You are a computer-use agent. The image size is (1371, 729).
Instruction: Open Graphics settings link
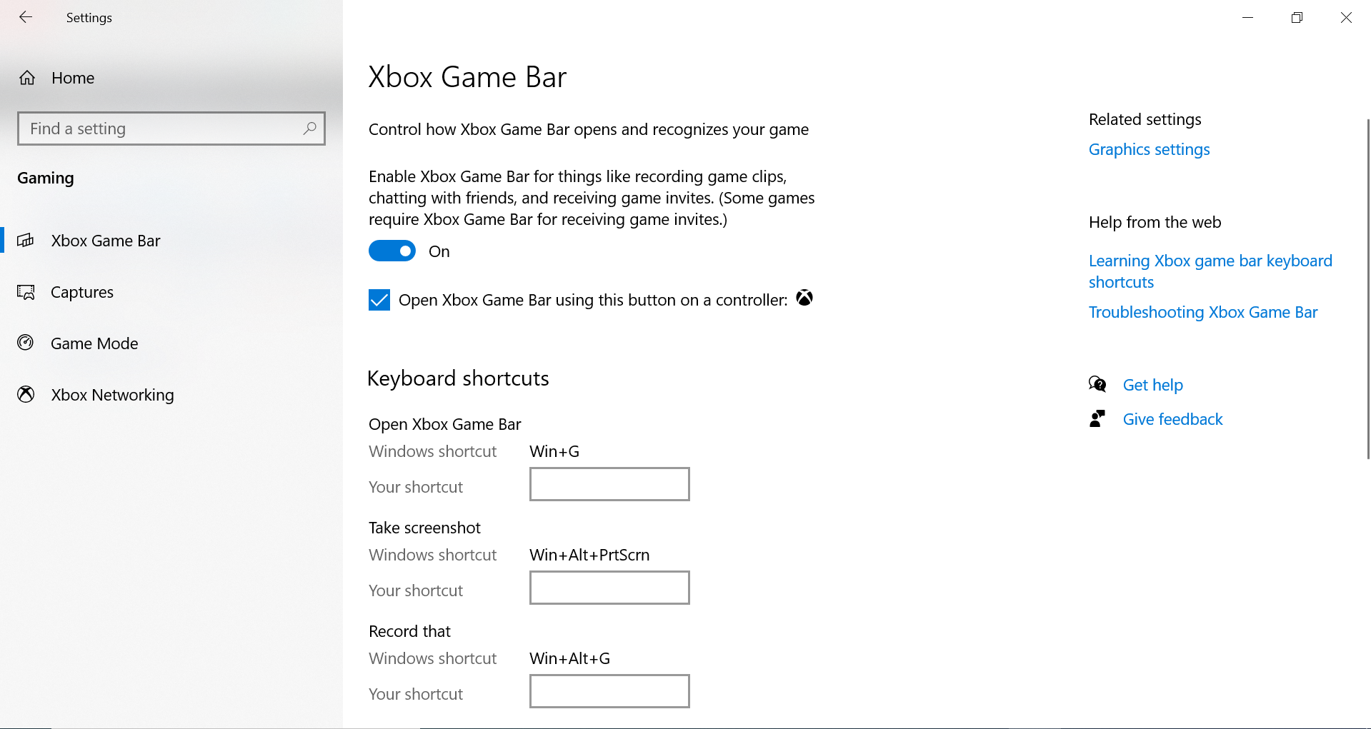click(1149, 149)
